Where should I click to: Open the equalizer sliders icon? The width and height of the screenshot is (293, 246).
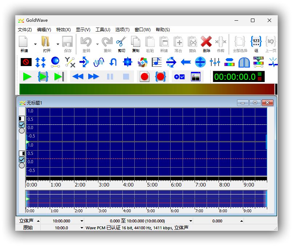point(215,62)
